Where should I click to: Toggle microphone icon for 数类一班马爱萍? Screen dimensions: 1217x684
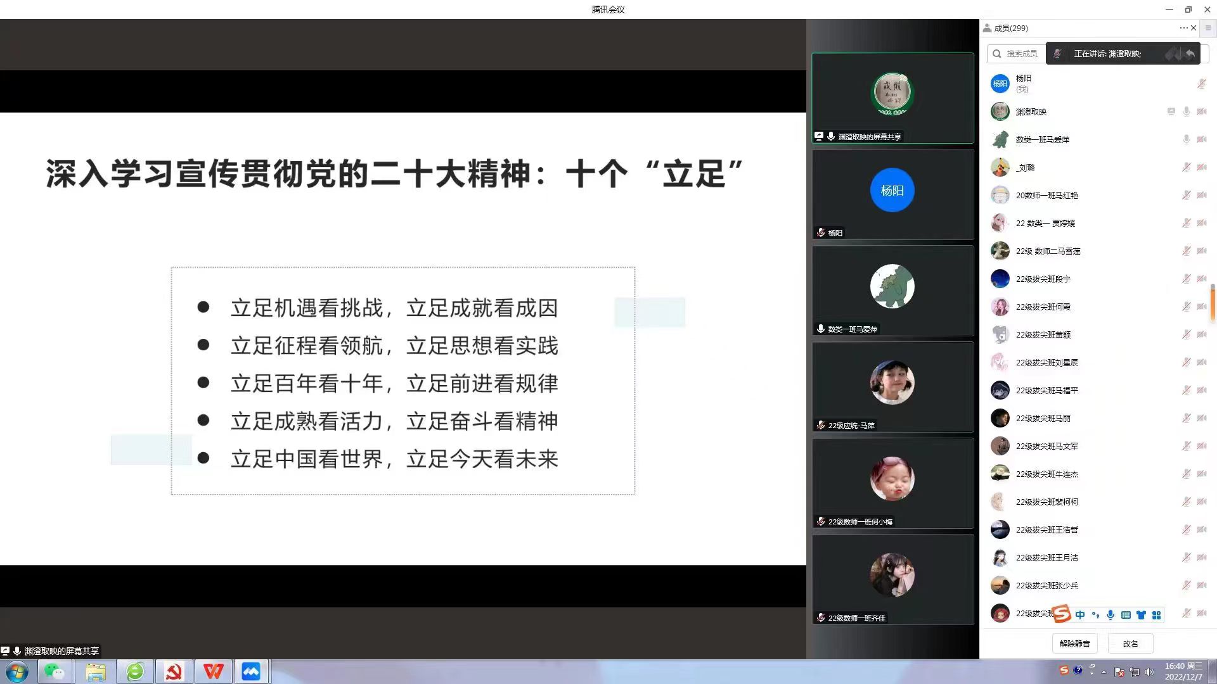pyautogui.click(x=1186, y=139)
